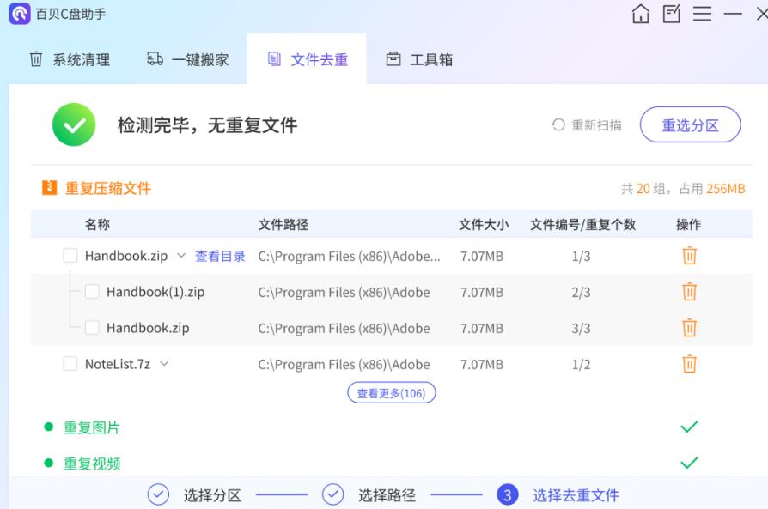Click the 选择去重文件 step label
Image resolution: width=768 pixels, height=509 pixels.
[576, 495]
